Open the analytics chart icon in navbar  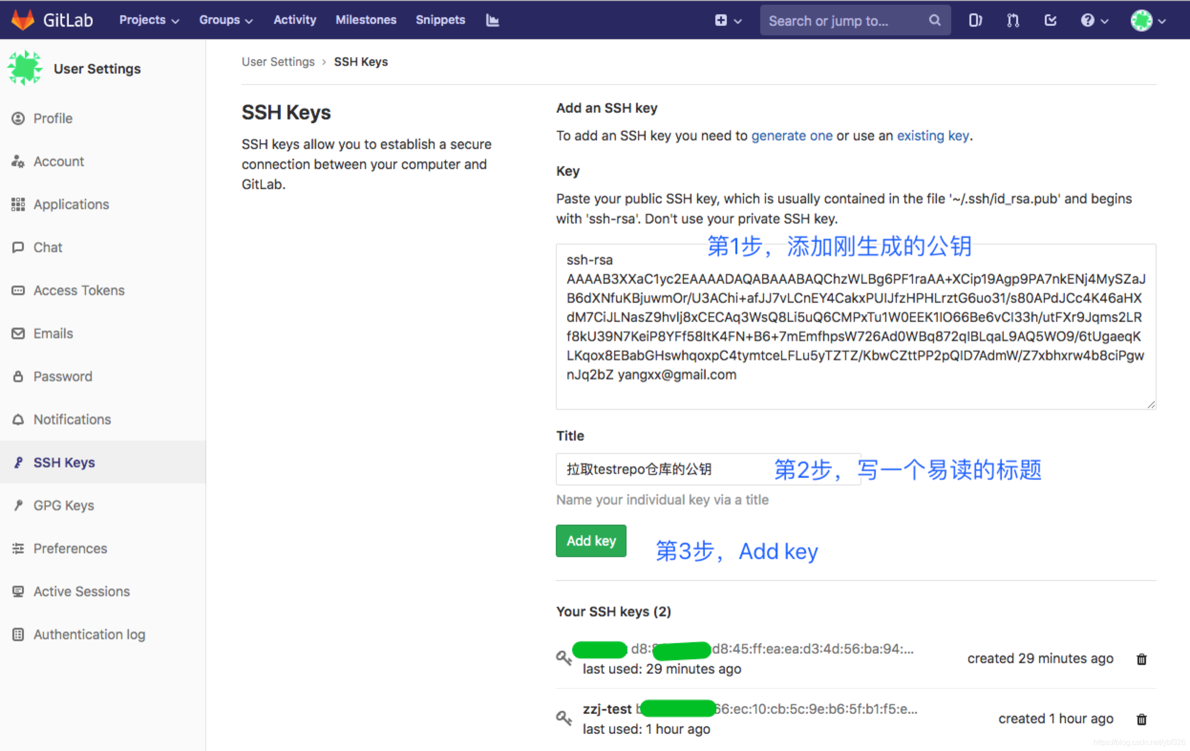point(492,20)
